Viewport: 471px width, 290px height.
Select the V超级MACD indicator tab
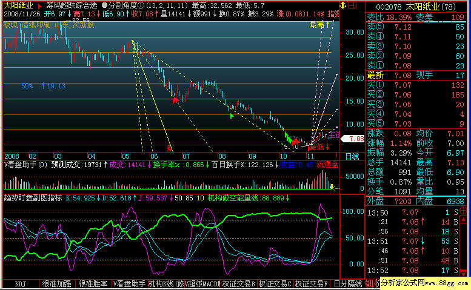tap(202, 284)
